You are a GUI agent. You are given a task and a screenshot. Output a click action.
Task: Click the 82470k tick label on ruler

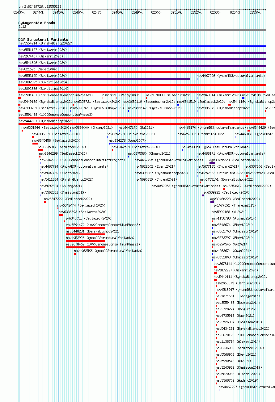point(98,12)
